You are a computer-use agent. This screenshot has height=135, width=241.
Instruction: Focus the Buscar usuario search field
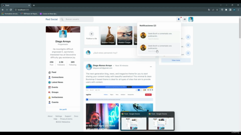76,19
